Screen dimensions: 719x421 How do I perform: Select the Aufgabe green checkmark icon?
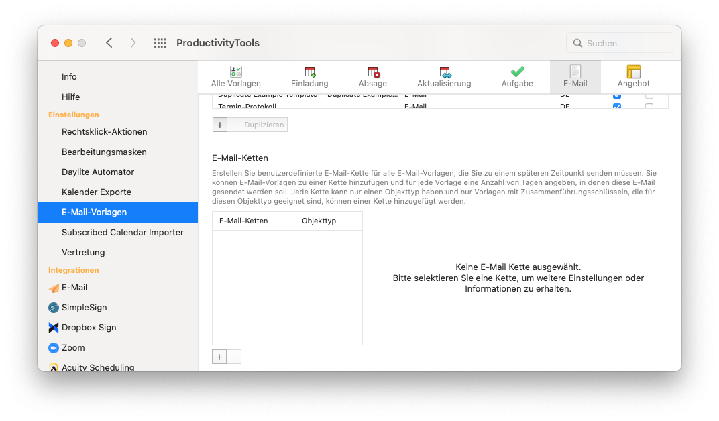[x=517, y=72]
